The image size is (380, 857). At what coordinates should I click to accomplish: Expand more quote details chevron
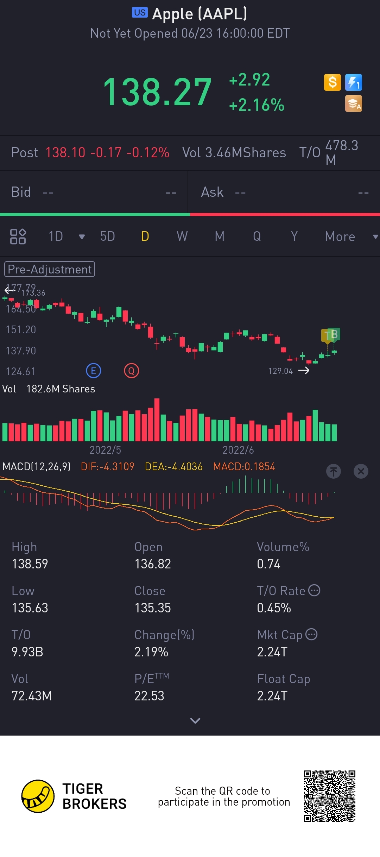pyautogui.click(x=195, y=720)
